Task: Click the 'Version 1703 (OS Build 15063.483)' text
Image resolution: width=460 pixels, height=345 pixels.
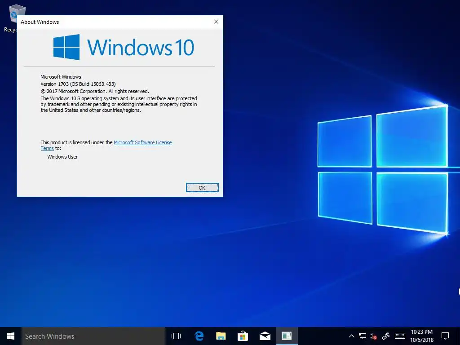Action: coord(78,84)
